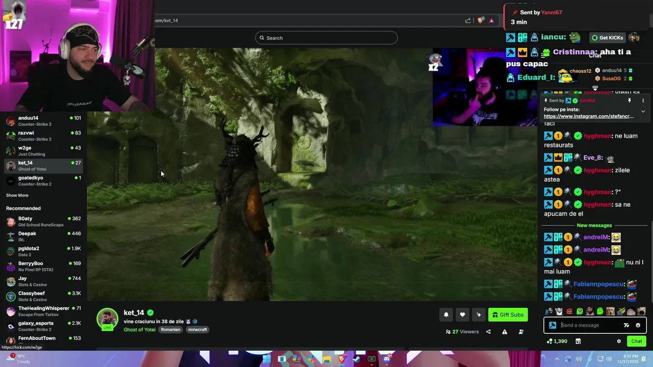Open BerryyBoo recommended channel
This screenshot has width=653, height=367.
[43, 266]
